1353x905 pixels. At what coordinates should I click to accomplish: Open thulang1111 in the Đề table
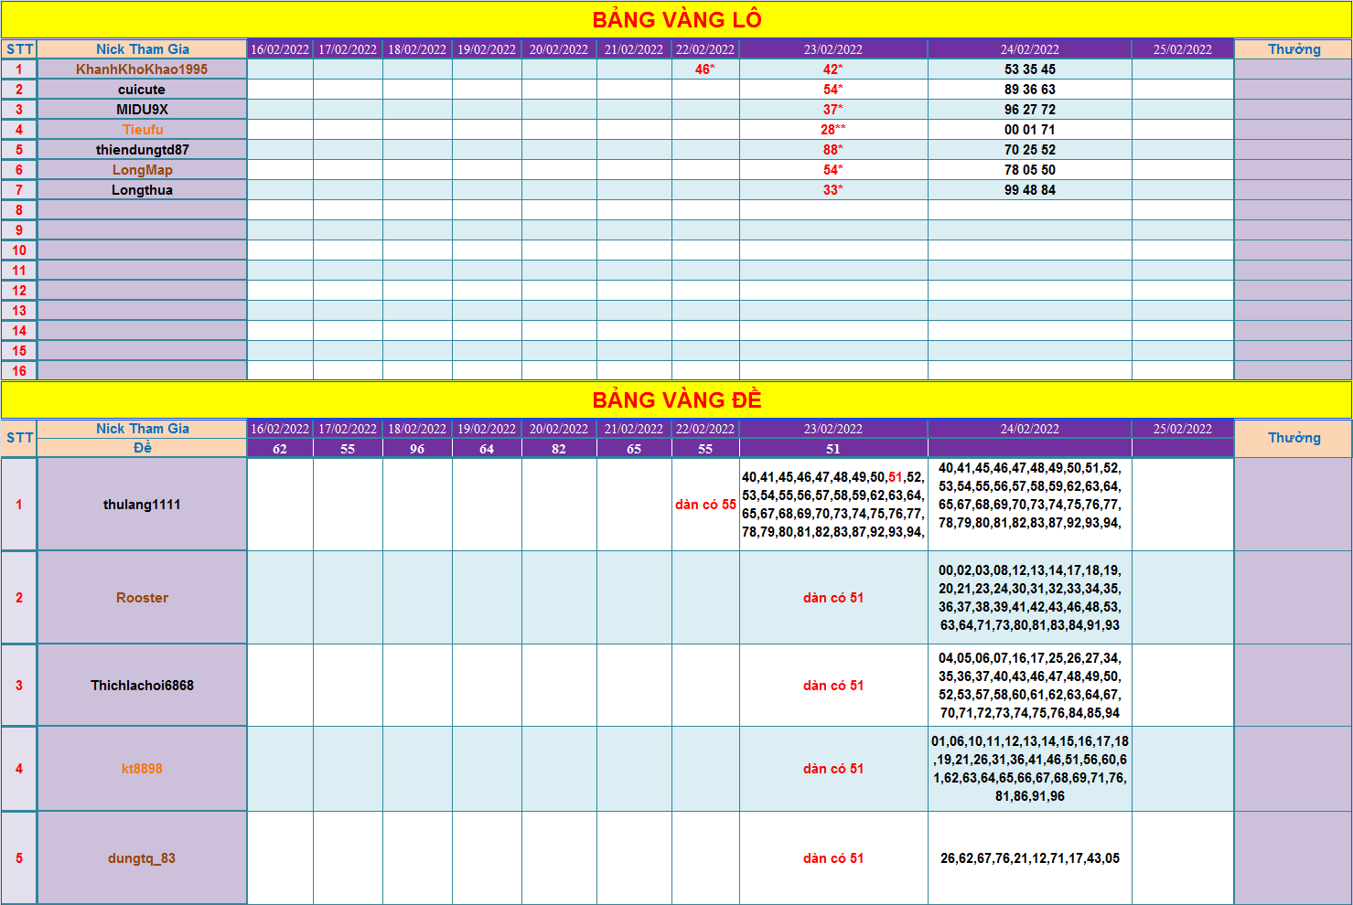point(142,505)
